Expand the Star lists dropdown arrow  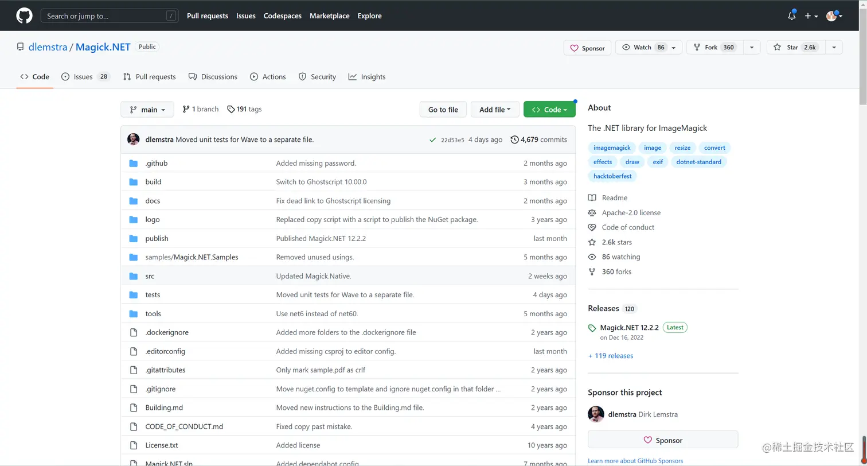[834, 48]
